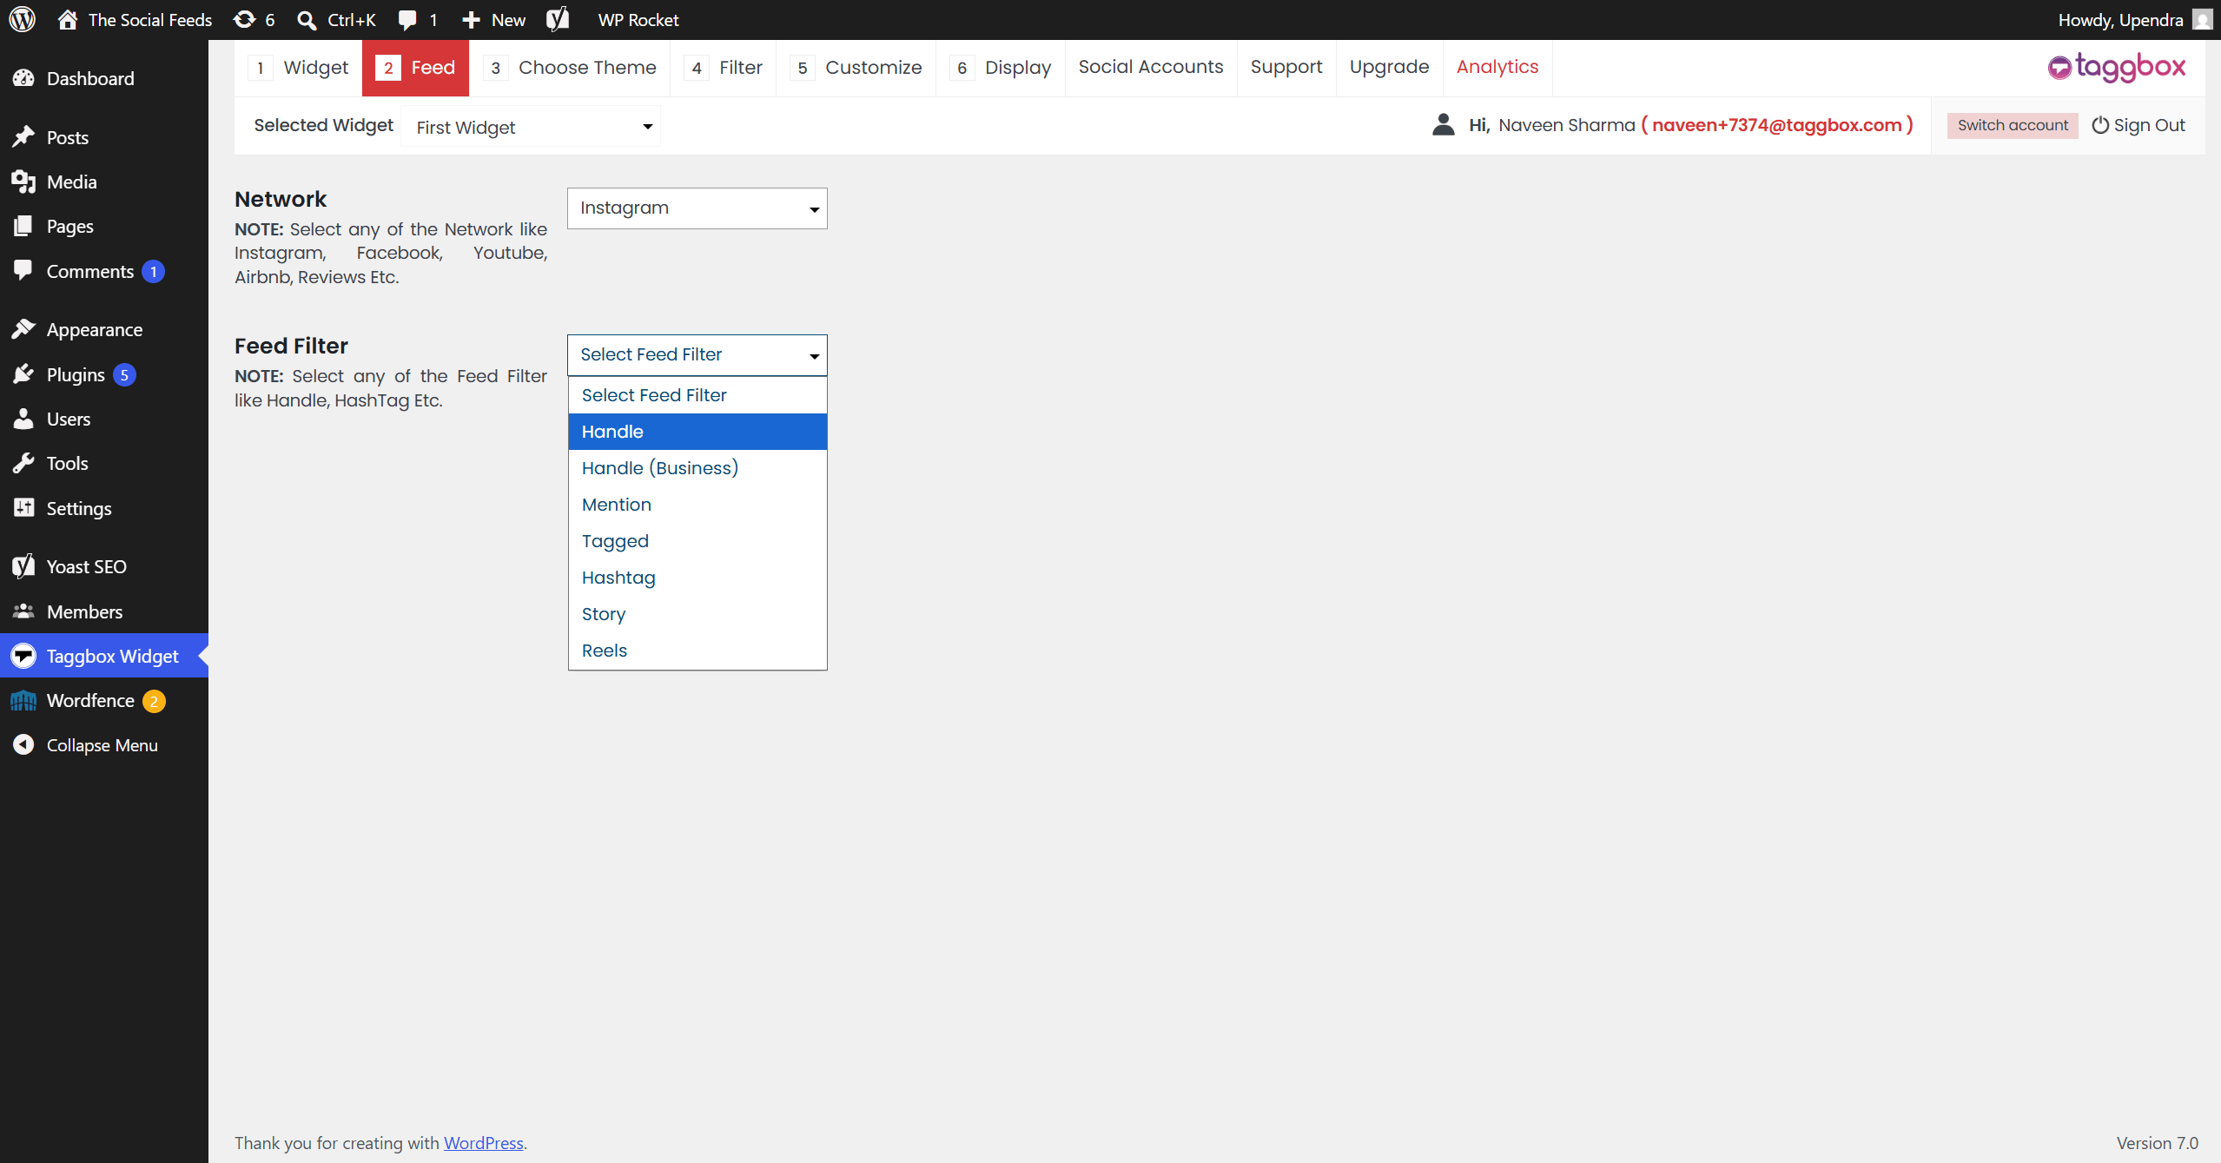Viewport: 2221px width, 1163px height.
Task: Click the updates refresh icon
Action: tap(245, 19)
